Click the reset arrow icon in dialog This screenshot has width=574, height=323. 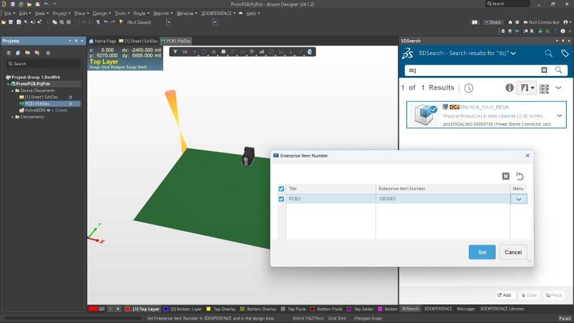[520, 176]
